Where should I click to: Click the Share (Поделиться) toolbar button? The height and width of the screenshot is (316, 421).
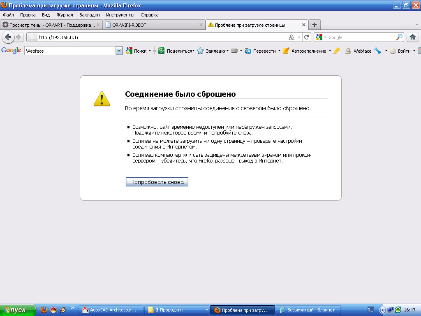(176, 51)
